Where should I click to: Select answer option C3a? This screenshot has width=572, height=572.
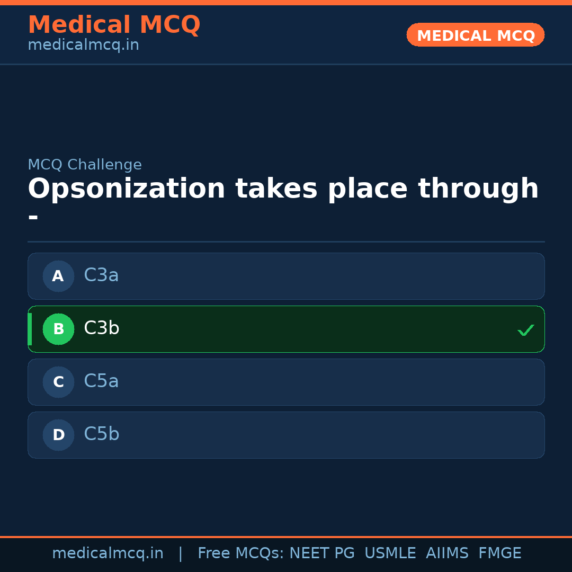click(x=286, y=276)
